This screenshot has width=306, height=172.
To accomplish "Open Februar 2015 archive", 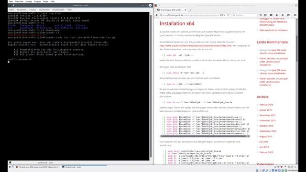I will 266,152.
